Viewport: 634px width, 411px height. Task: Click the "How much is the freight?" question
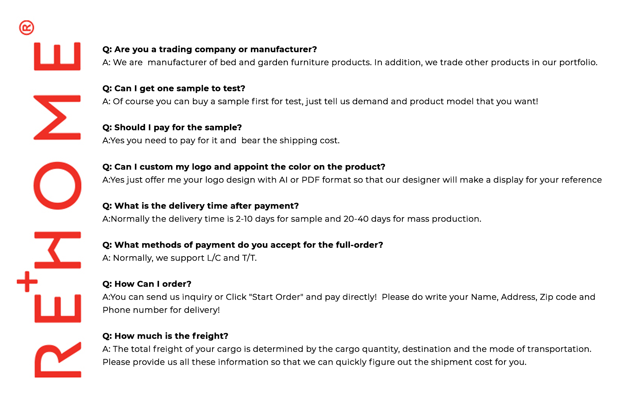(165, 336)
